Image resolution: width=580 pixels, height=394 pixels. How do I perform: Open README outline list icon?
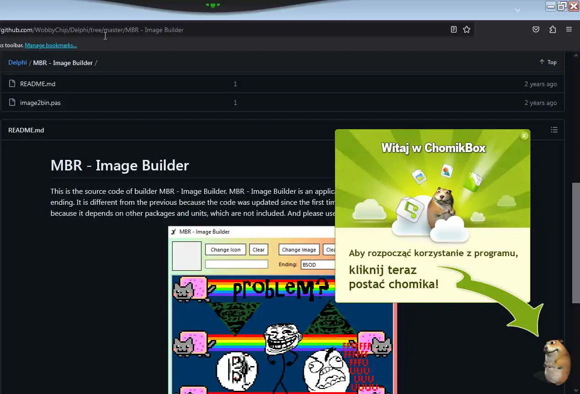pos(554,130)
